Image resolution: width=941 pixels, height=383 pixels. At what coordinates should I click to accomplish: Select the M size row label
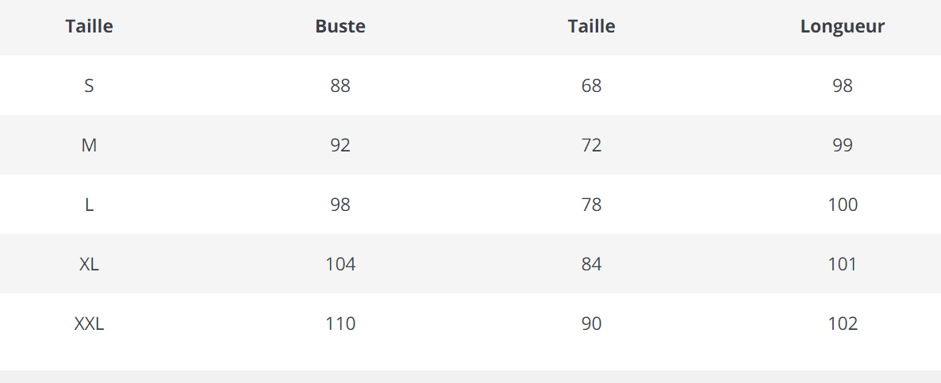pyautogui.click(x=89, y=145)
